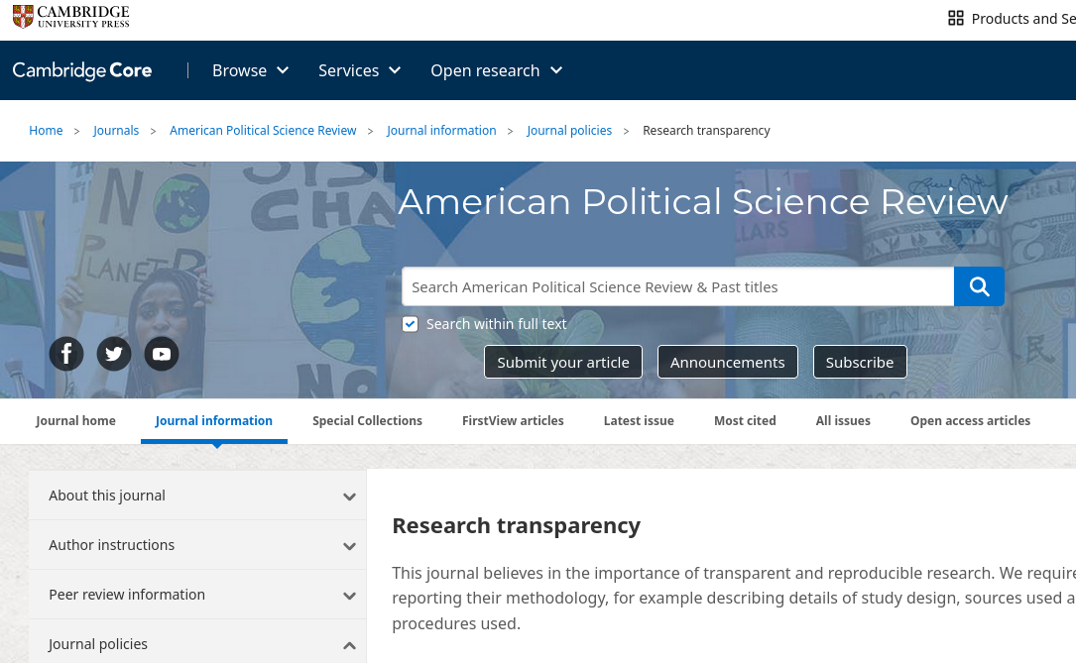This screenshot has width=1076, height=663.
Task: Go to Cambridge Core home logo
Action: tap(82, 70)
